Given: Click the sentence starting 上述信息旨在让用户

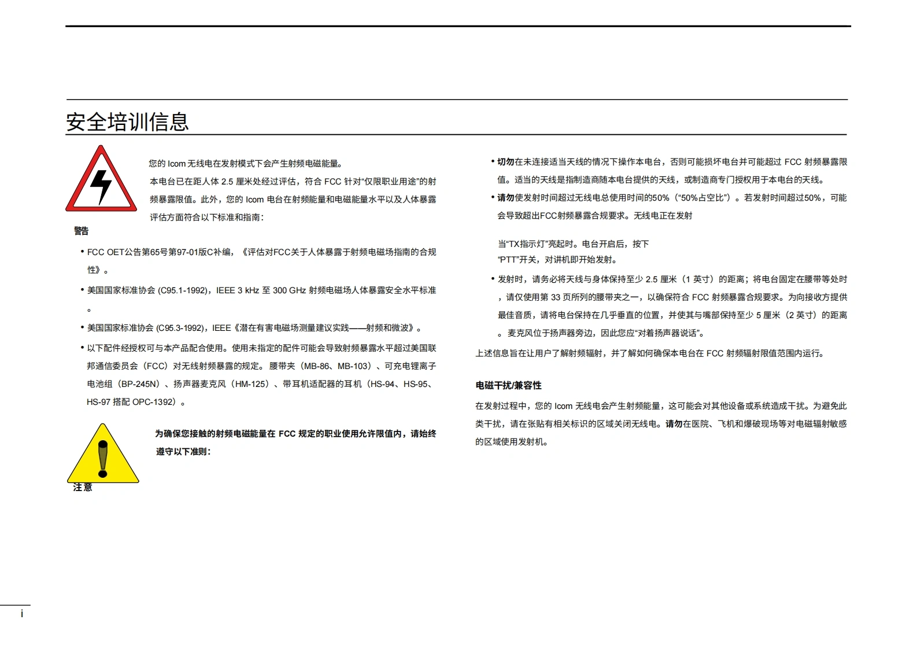Looking at the screenshot, I should click(650, 353).
